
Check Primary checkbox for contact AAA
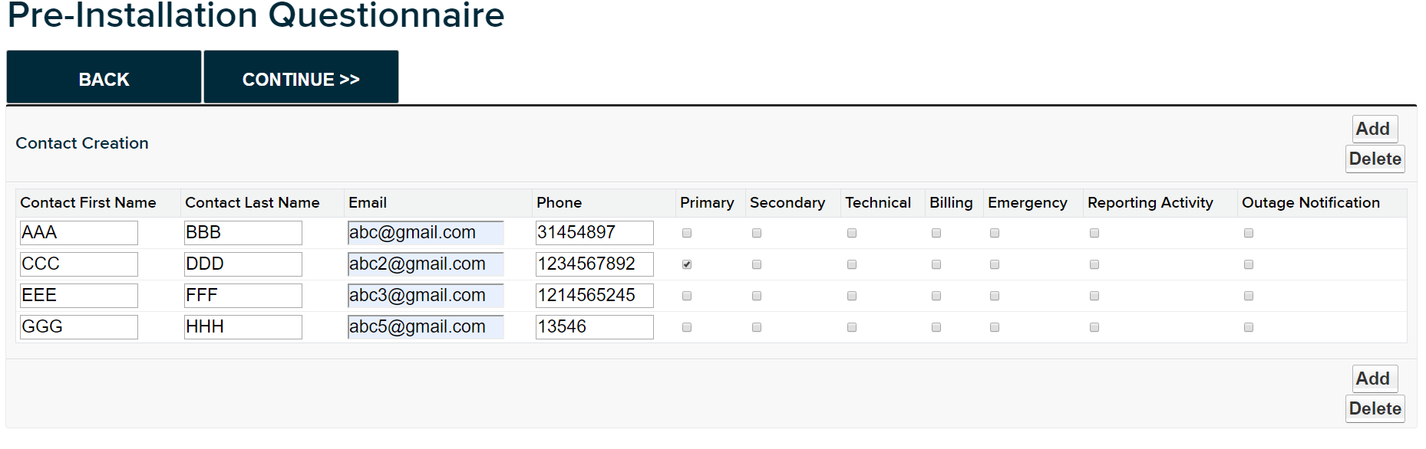[687, 233]
